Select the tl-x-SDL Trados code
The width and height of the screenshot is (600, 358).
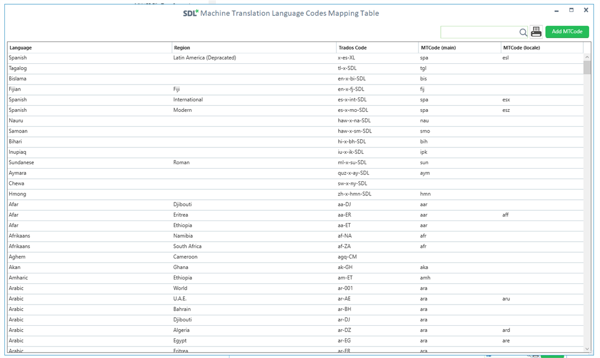pos(347,68)
